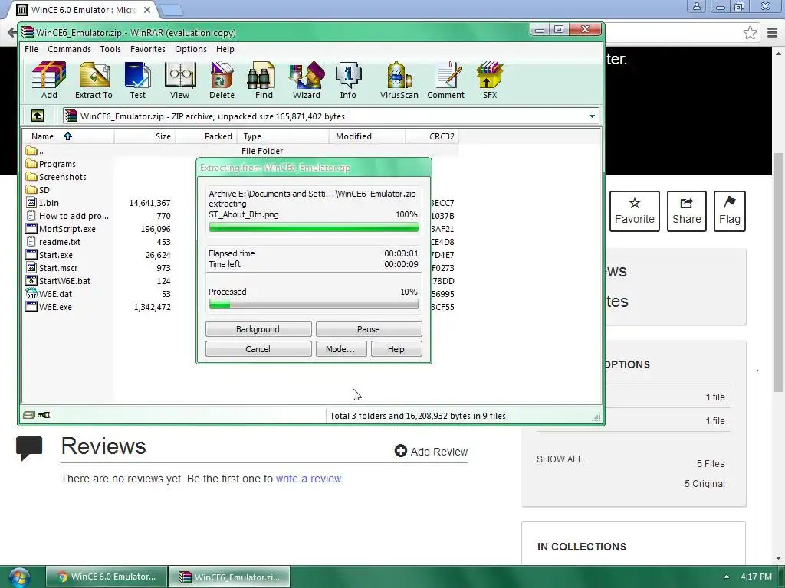Open the archive path dropdown arrow
Screen dimensions: 785x588
point(592,116)
